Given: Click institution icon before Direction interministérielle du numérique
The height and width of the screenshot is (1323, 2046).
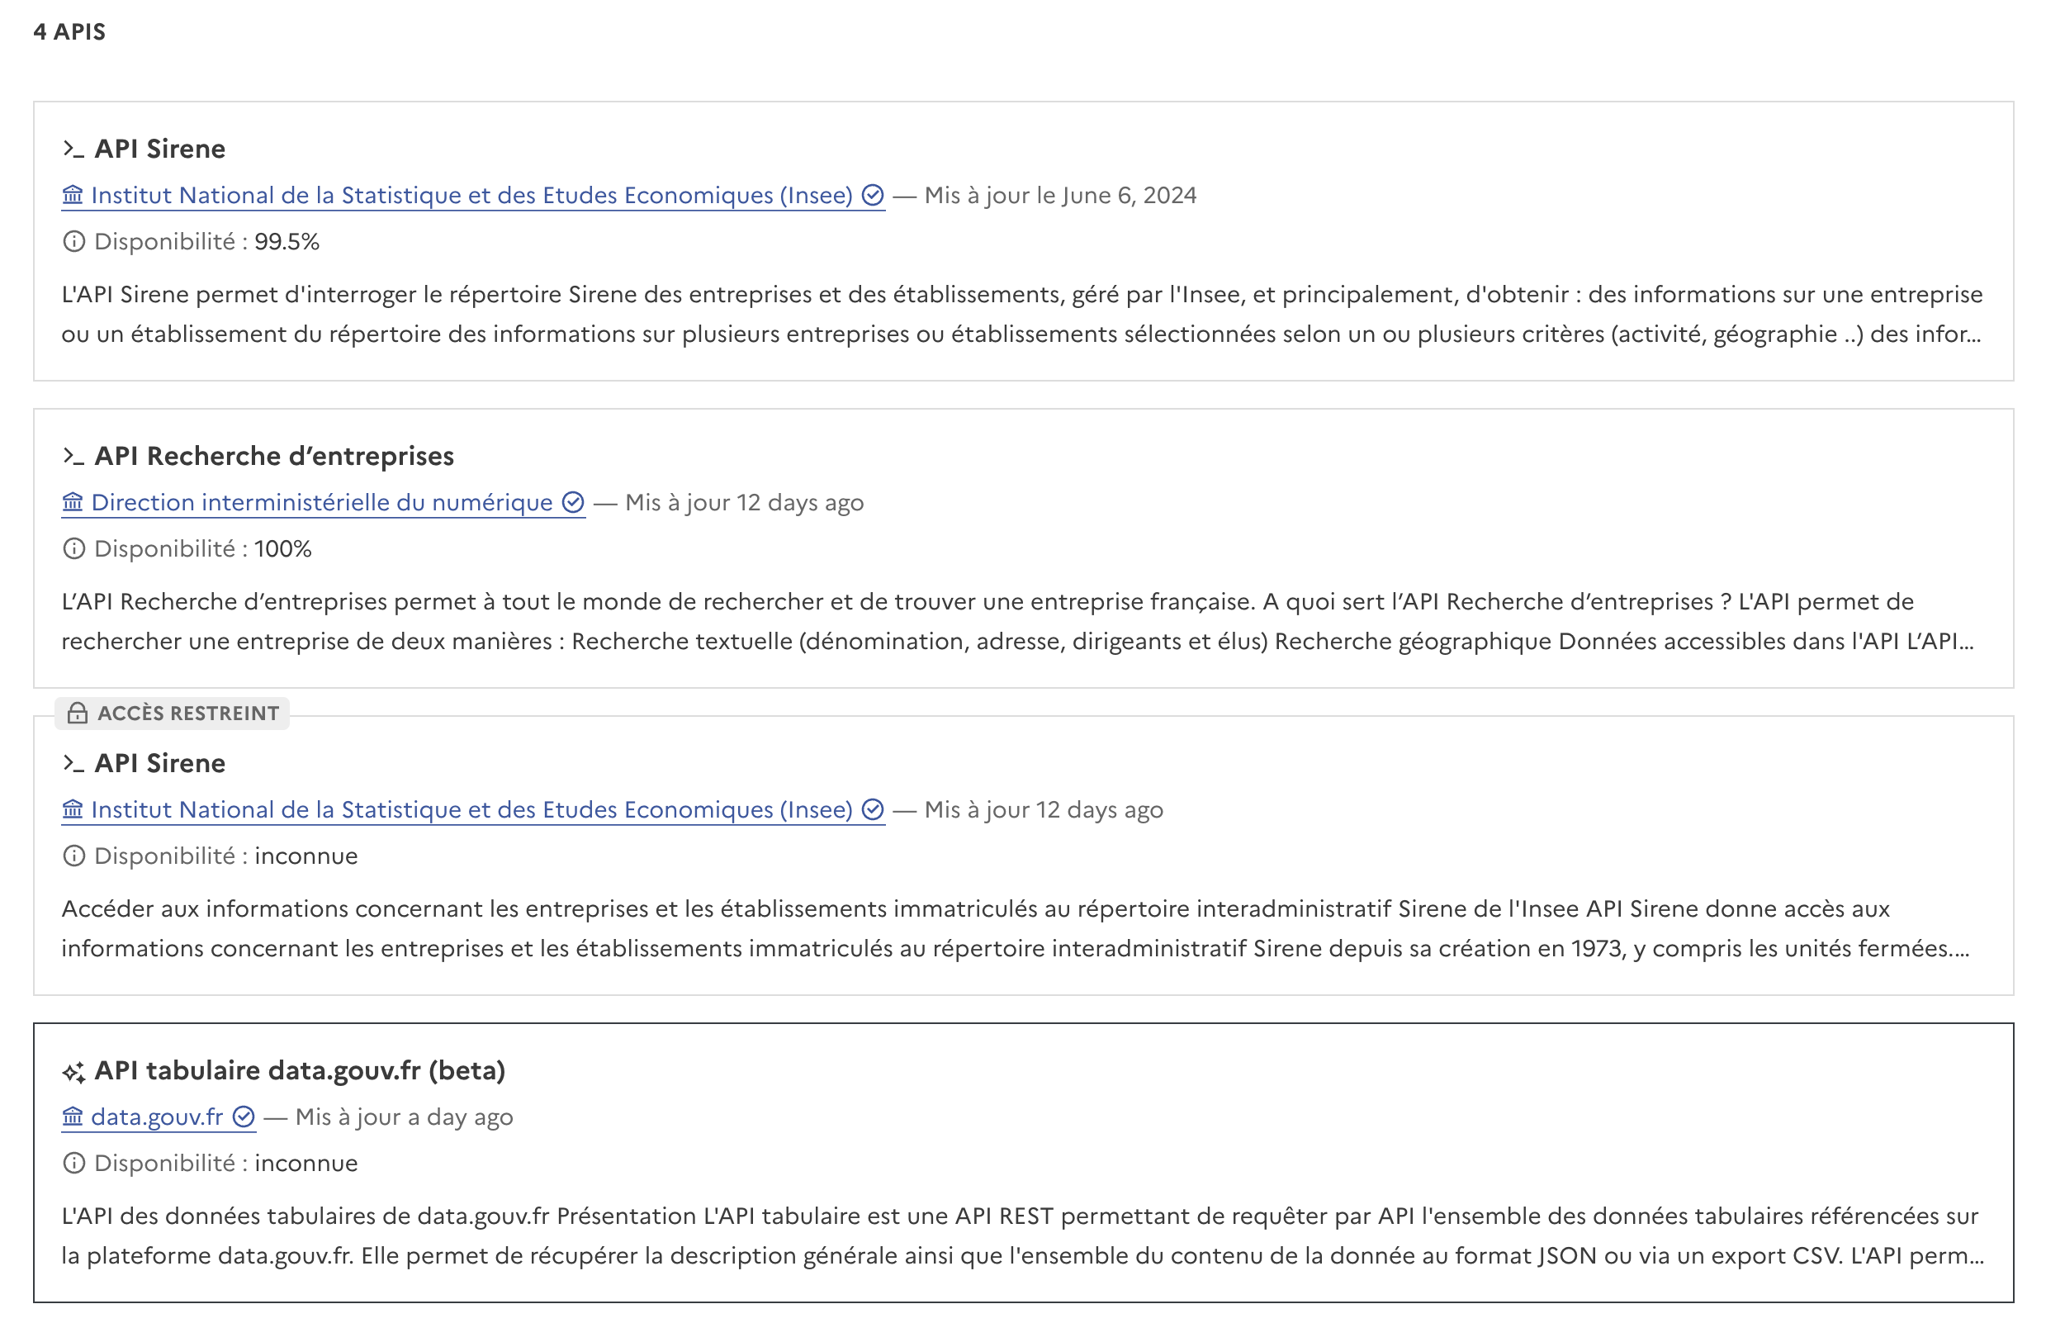Looking at the screenshot, I should coord(73,503).
